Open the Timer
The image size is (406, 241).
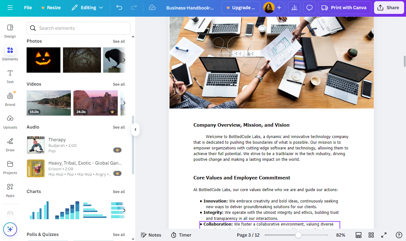[181, 235]
